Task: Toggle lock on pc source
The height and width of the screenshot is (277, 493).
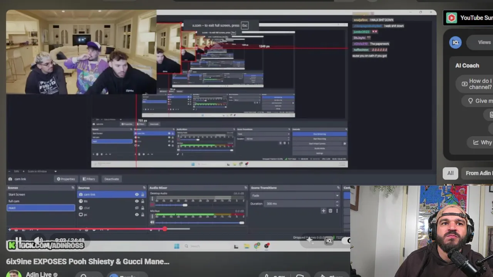Action: (x=143, y=215)
